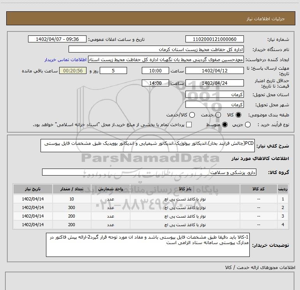Image resolution: width=300 pixels, height=290 pixels.
Task: Click the item name in row 4
Action: pos(185,225)
